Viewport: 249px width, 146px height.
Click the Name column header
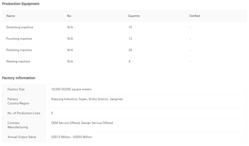11,16
